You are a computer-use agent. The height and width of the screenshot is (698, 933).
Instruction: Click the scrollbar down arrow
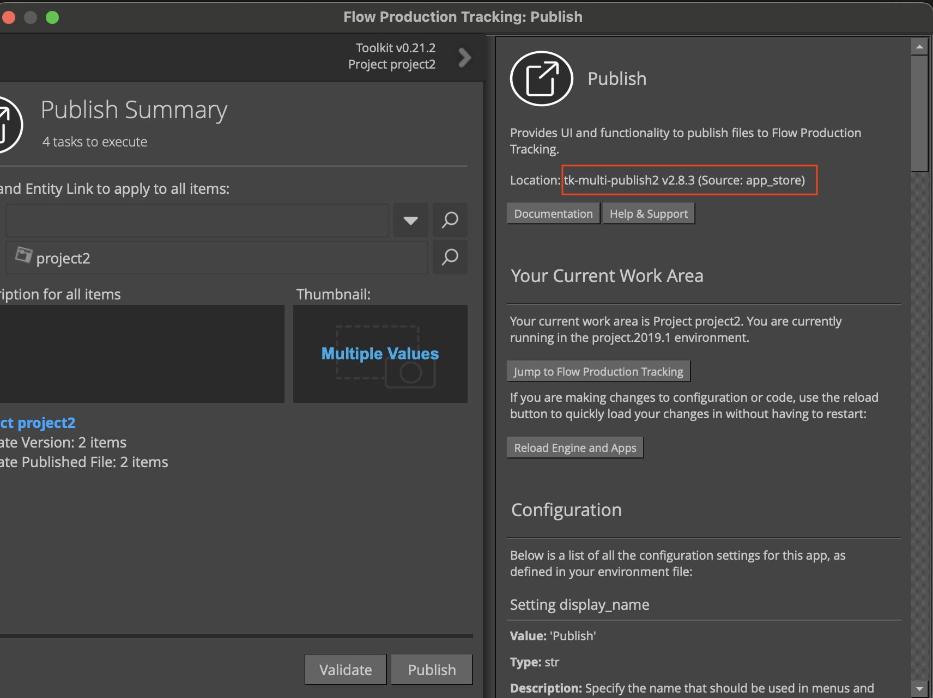tap(919, 688)
